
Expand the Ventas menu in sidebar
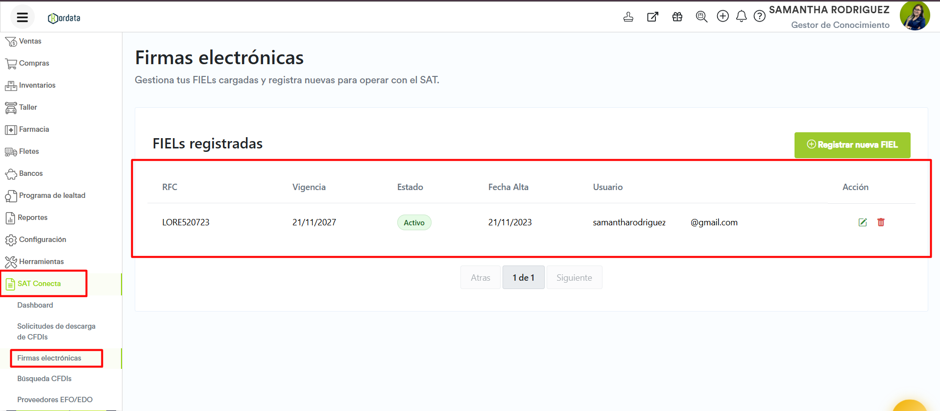tap(30, 42)
